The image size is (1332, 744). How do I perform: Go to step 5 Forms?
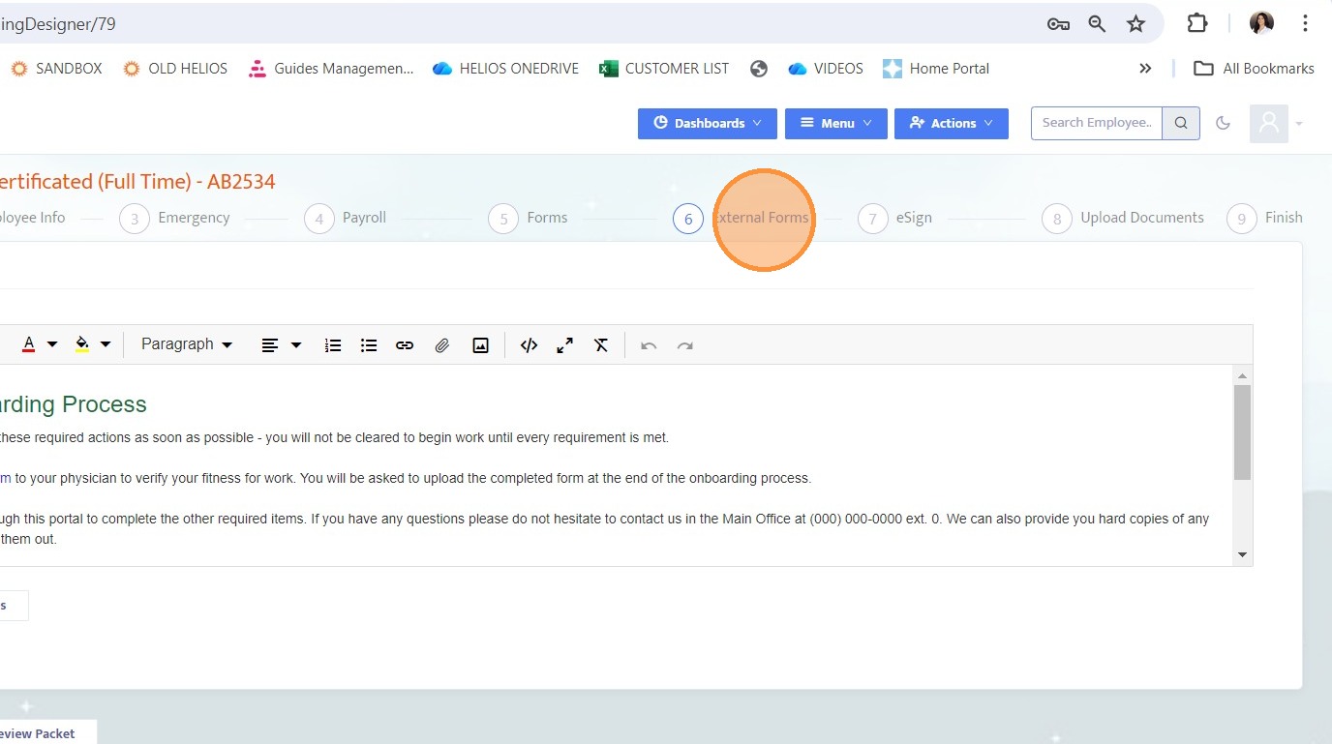[x=529, y=218]
